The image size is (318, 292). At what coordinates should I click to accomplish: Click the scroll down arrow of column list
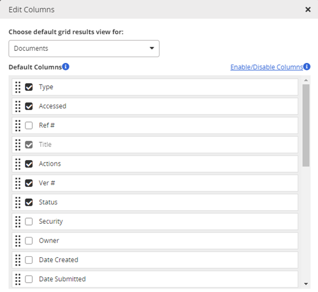(306, 284)
